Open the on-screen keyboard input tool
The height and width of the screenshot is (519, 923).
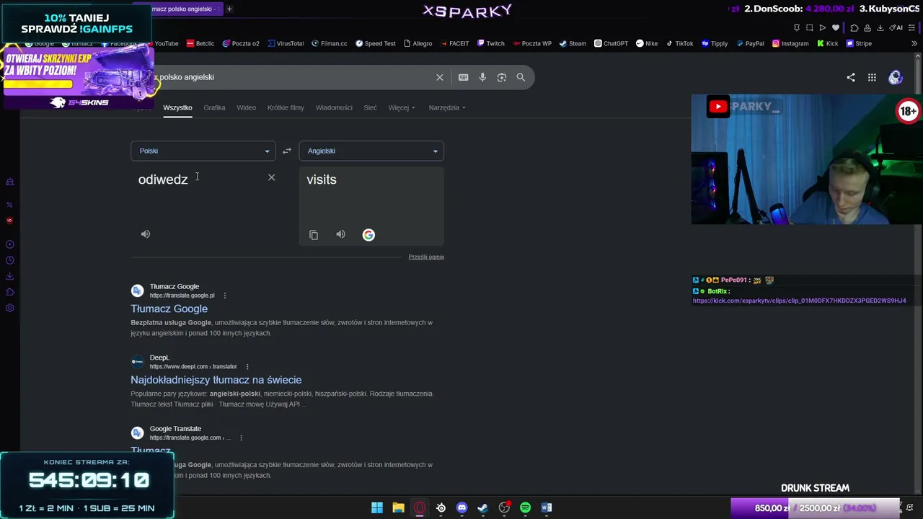click(x=463, y=77)
